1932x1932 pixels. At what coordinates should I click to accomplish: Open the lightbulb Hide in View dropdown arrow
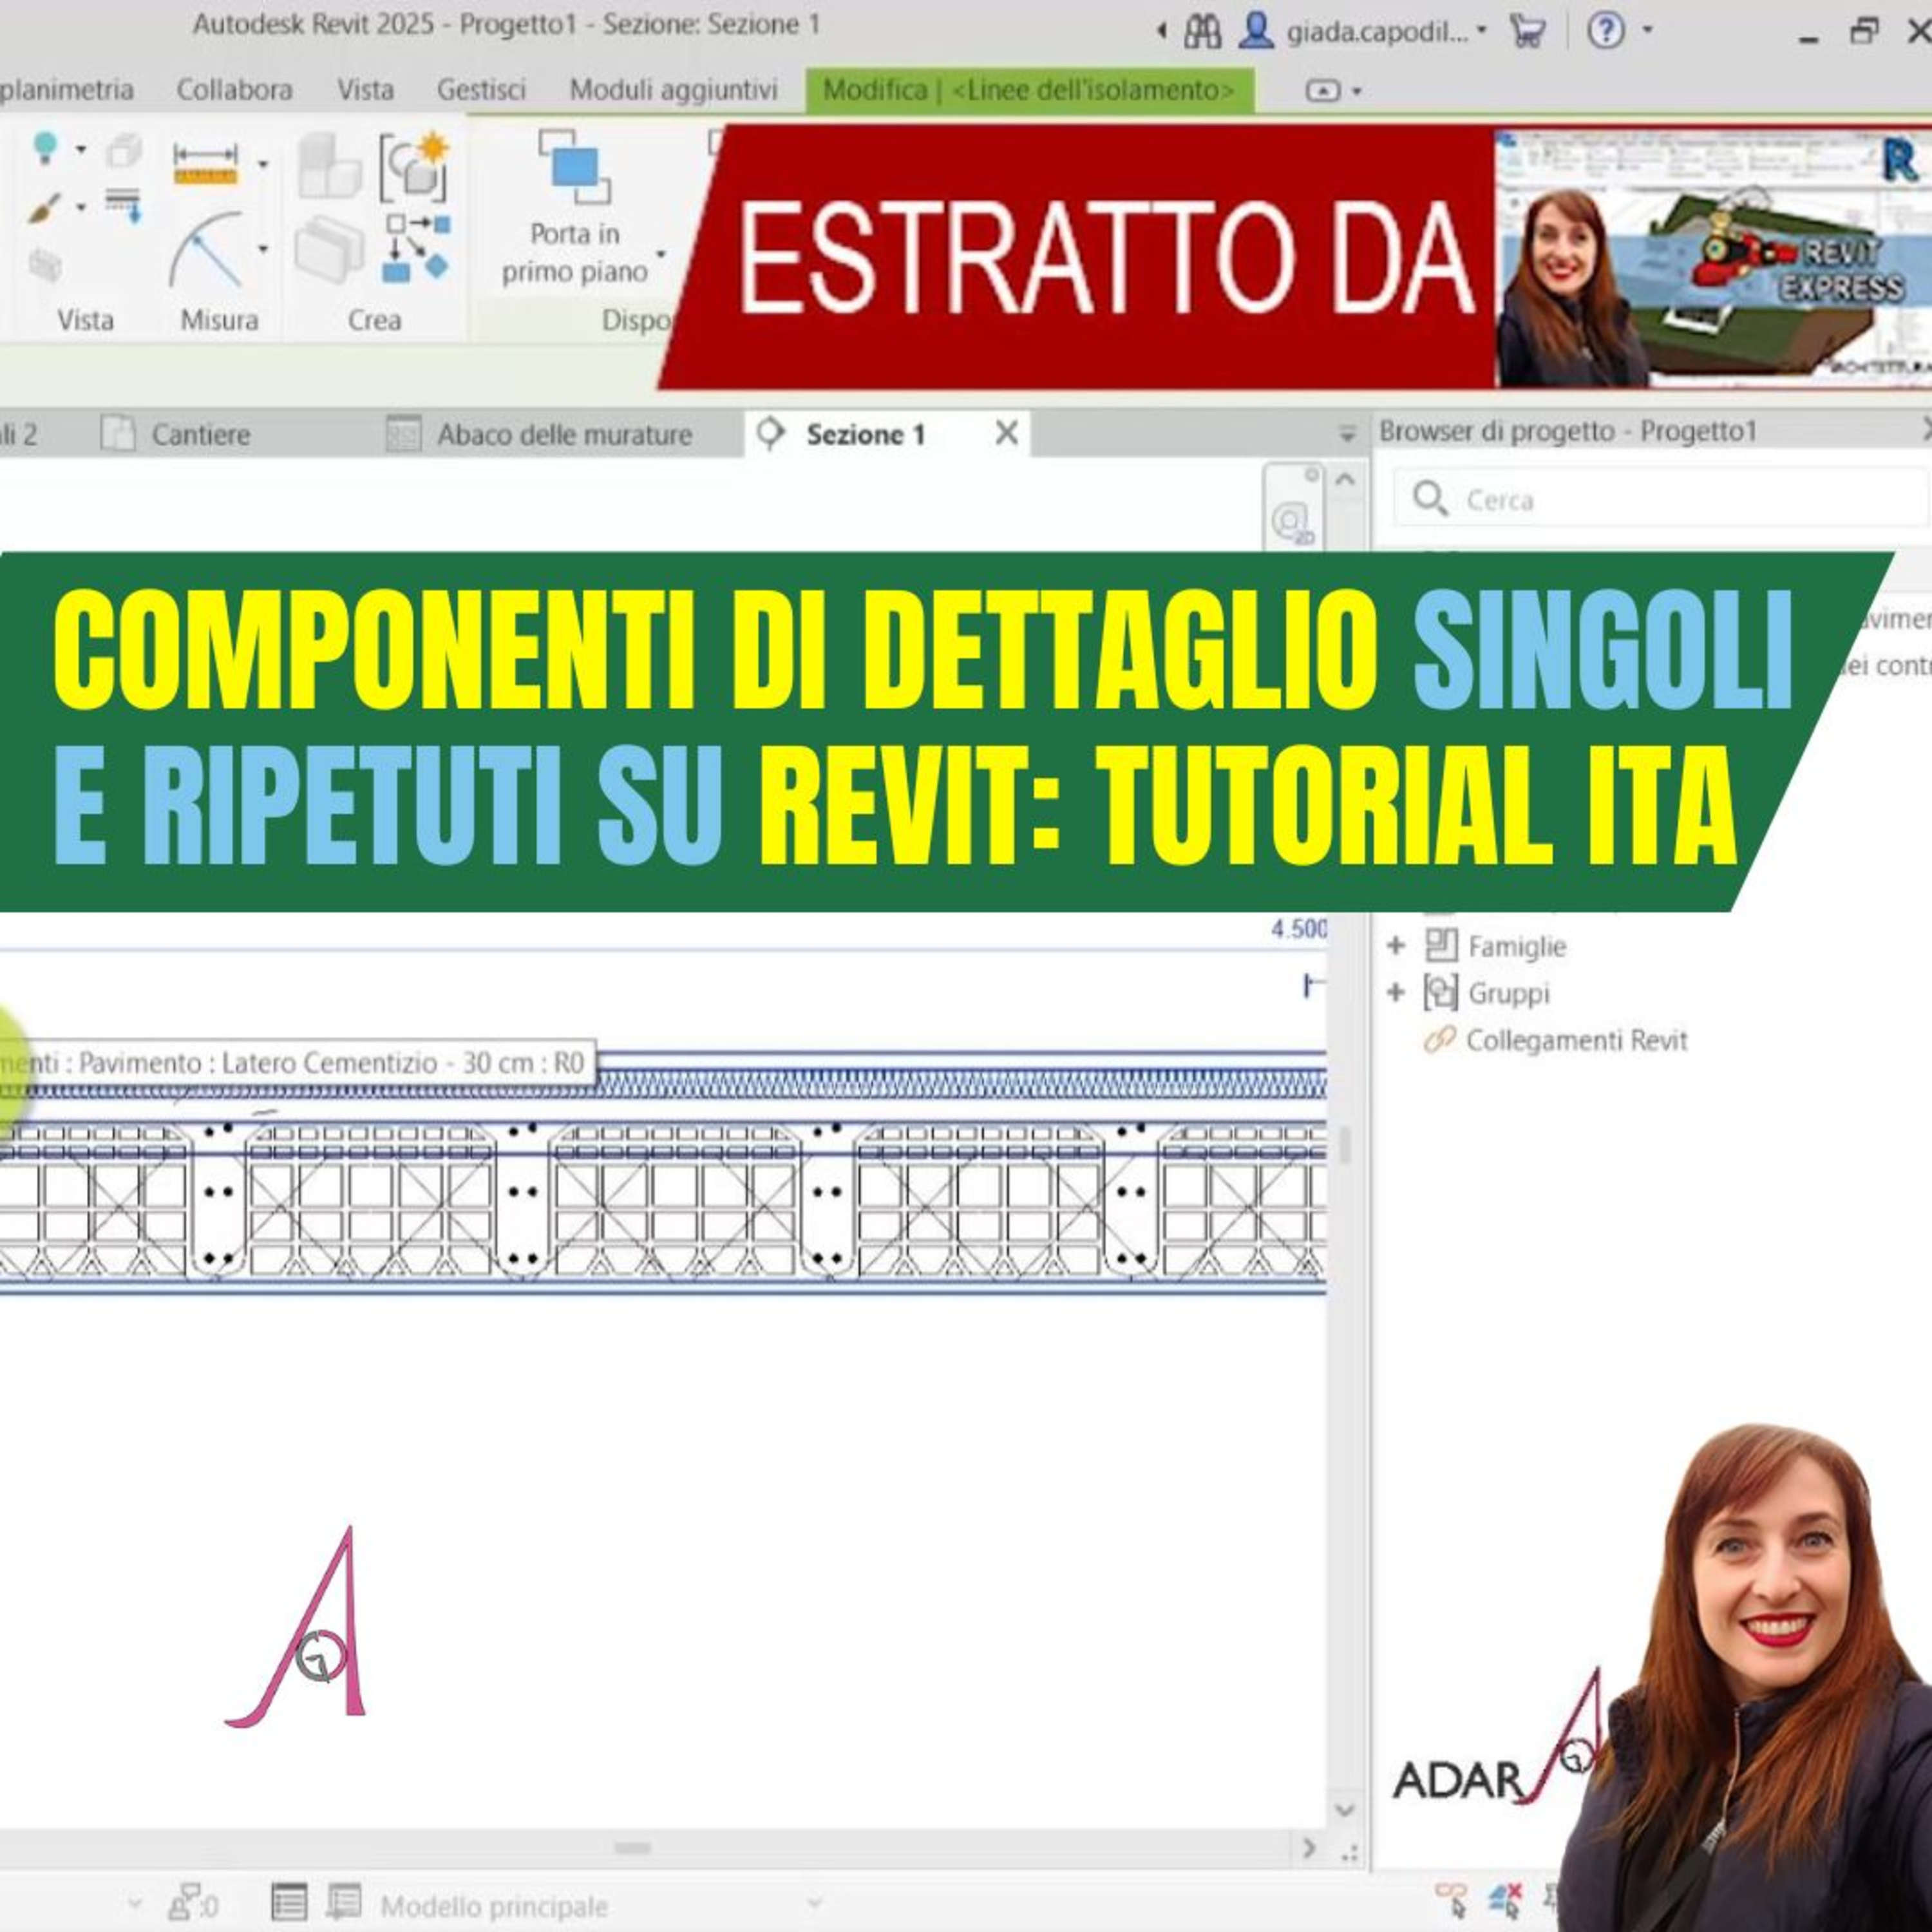(81, 151)
